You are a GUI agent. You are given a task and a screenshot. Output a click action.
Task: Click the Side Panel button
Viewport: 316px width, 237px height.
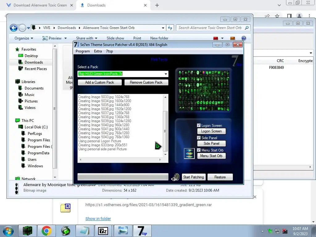[211, 143]
